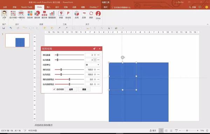Image resolution: width=210 pixels, height=134 pixels.
Task: Toggle the pin icon on 矩阵布局 dialog
Action: tap(94, 49)
